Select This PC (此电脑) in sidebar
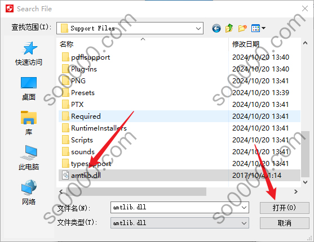Screen dimensions: 314x242 point(29,158)
